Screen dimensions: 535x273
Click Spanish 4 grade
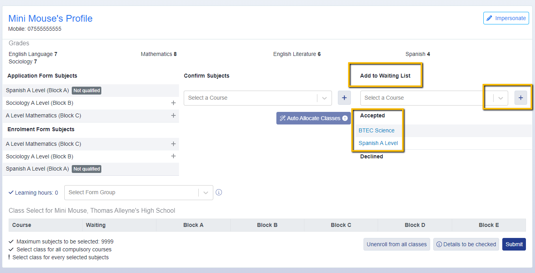(x=418, y=54)
